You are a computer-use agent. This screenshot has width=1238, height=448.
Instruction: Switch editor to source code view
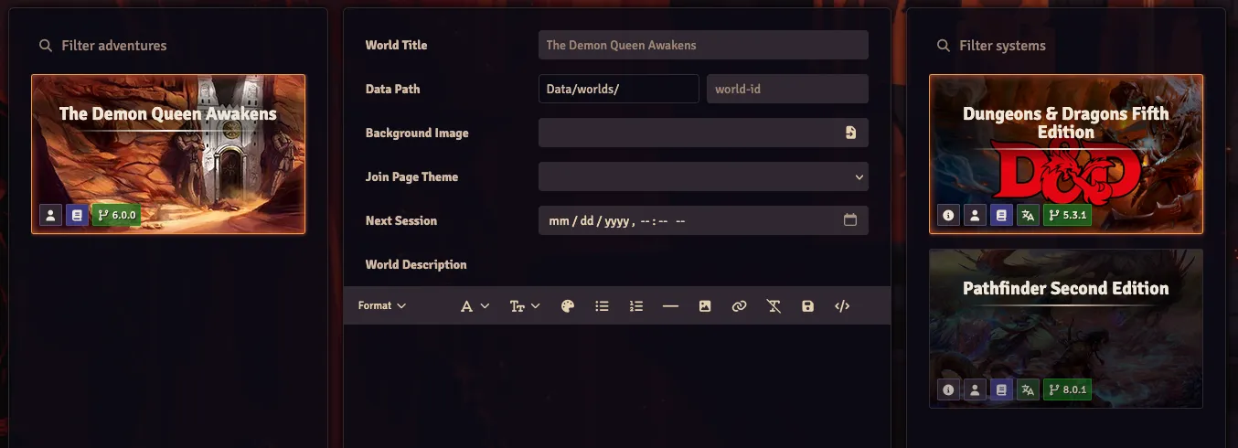(842, 306)
